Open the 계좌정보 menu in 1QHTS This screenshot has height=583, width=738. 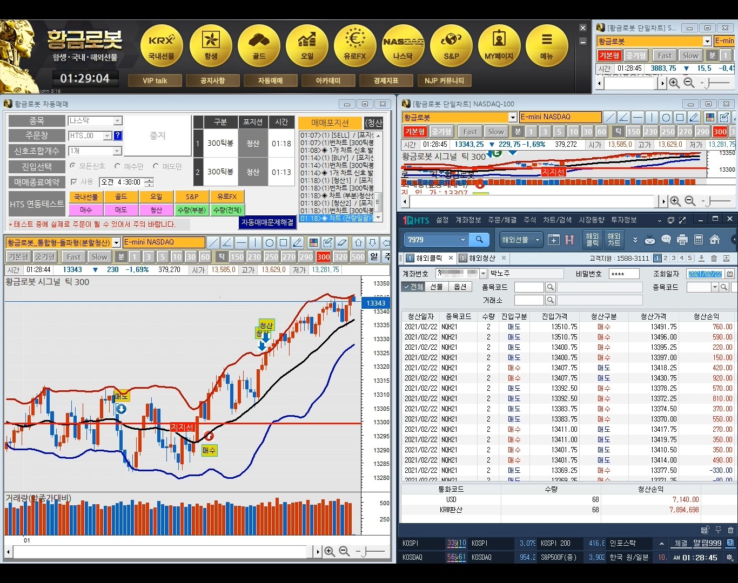(468, 220)
